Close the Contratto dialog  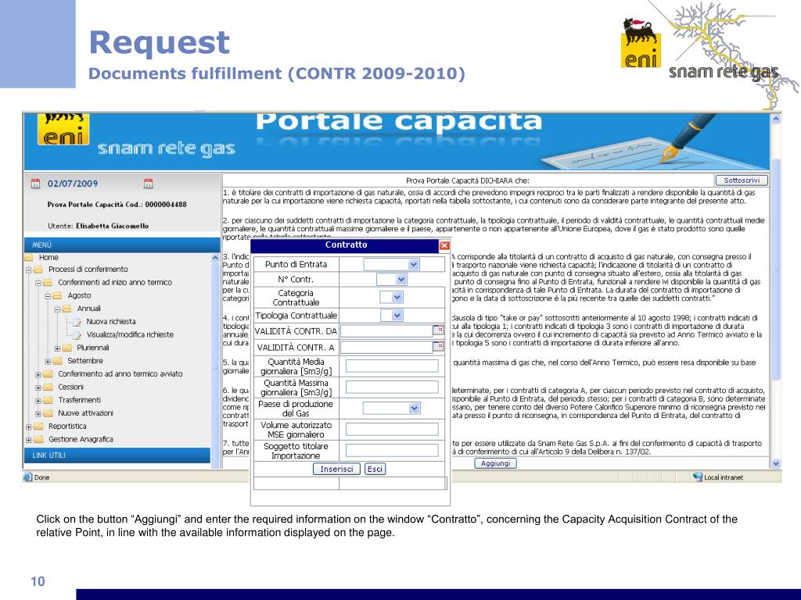[x=444, y=245]
